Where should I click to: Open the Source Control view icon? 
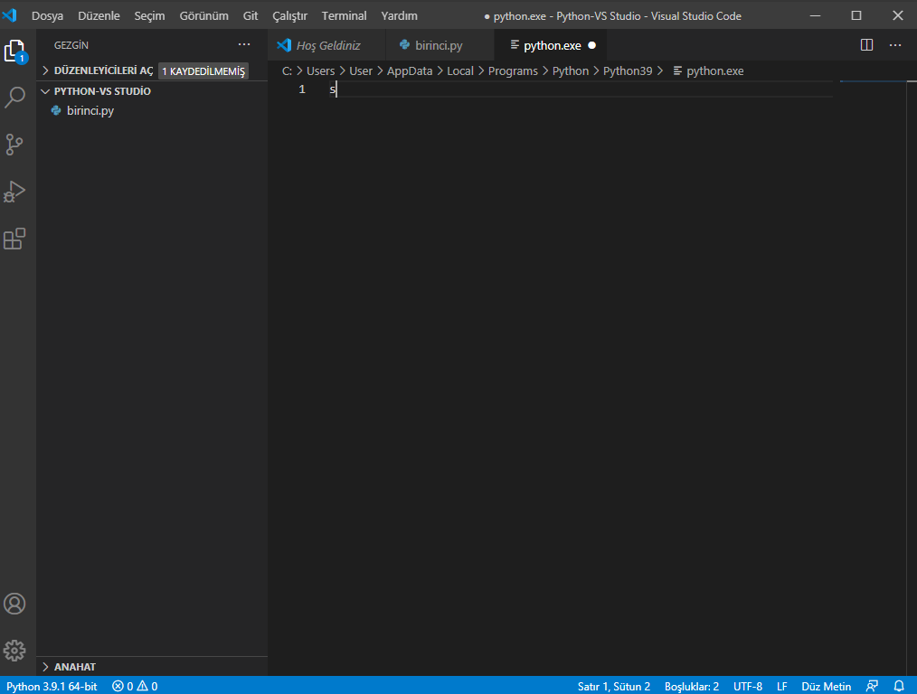(x=14, y=145)
